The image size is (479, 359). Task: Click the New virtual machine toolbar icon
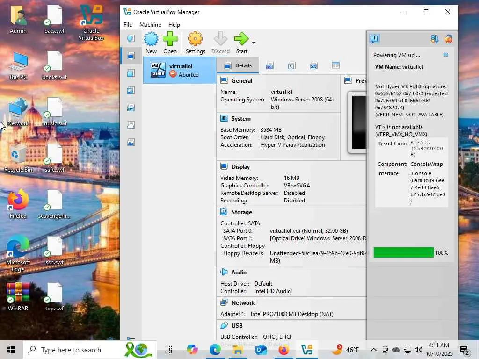point(151,43)
